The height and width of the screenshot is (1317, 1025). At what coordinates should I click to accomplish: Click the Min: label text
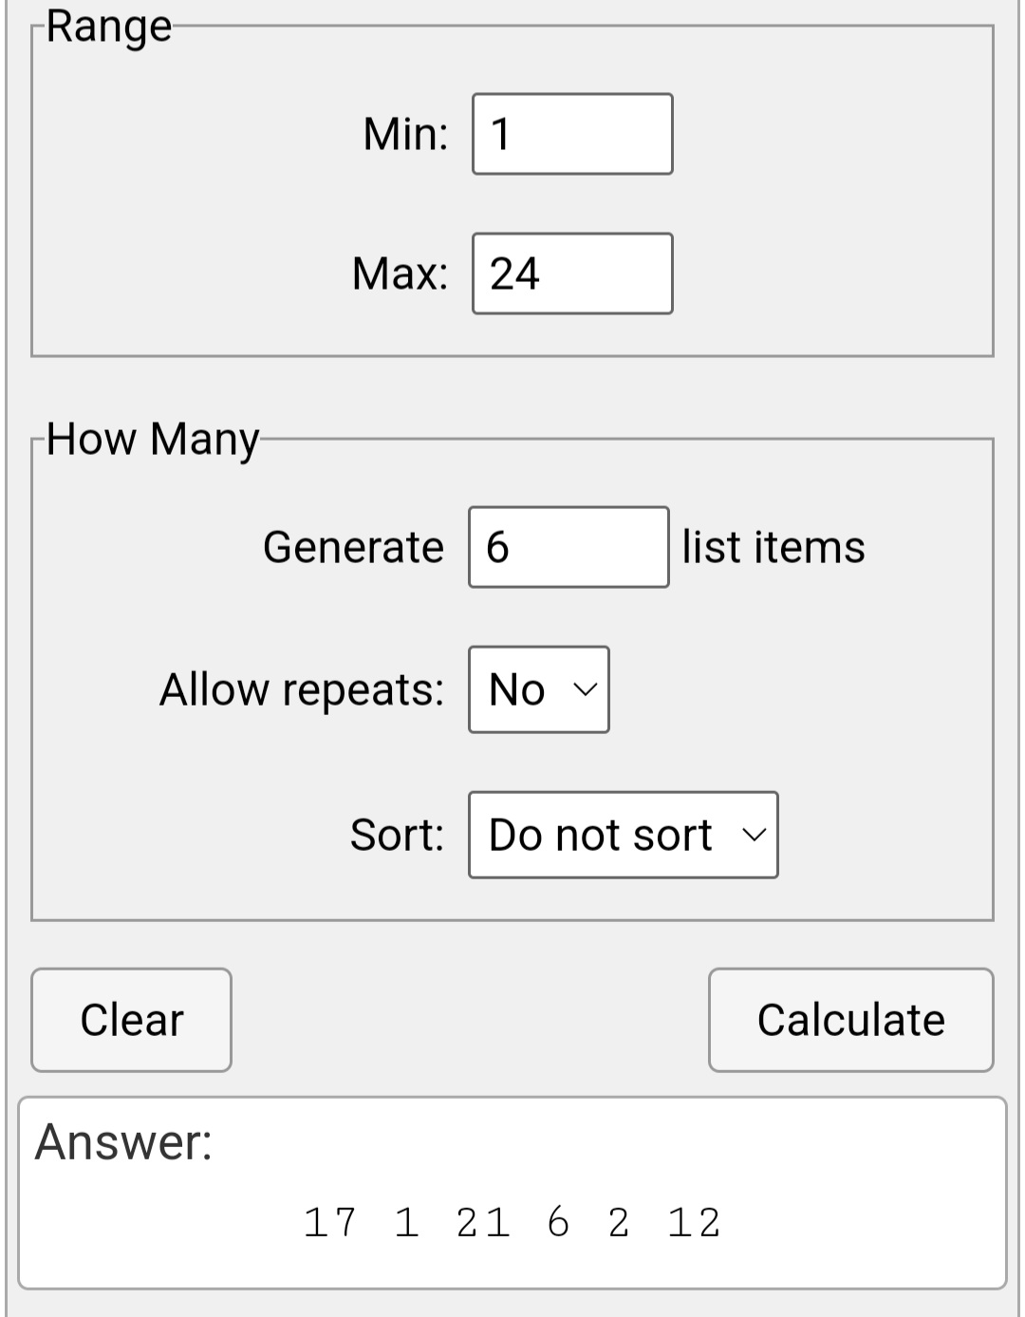(406, 134)
